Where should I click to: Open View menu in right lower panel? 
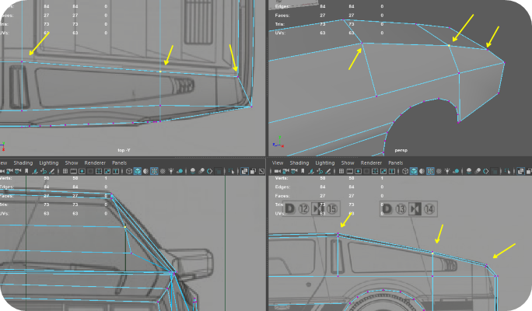click(277, 162)
